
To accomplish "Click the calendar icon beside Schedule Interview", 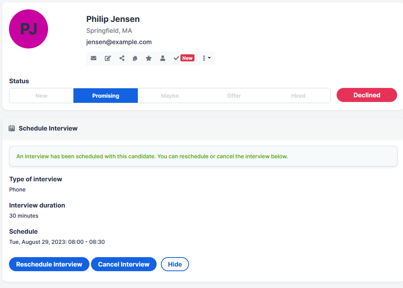I will click(12, 128).
